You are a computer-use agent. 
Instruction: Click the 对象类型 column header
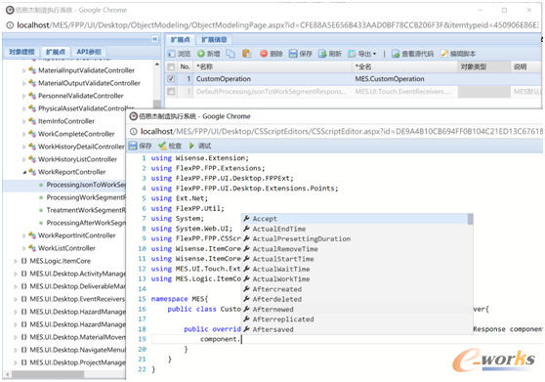(x=483, y=66)
